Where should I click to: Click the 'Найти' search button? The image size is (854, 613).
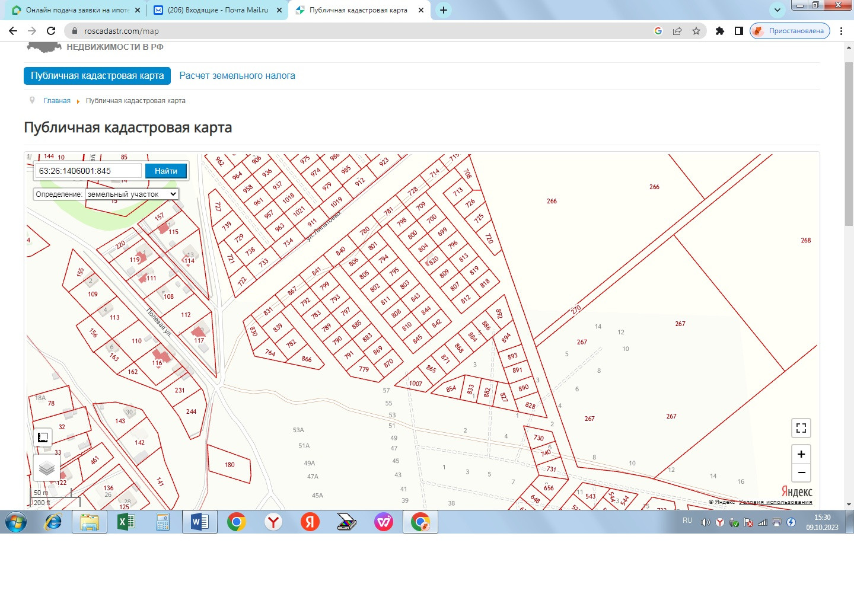pos(166,171)
